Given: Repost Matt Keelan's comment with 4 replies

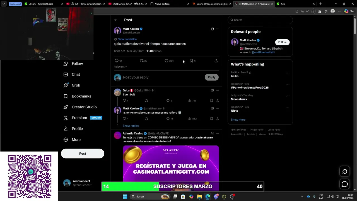Looking at the screenshot, I should point(146,119).
